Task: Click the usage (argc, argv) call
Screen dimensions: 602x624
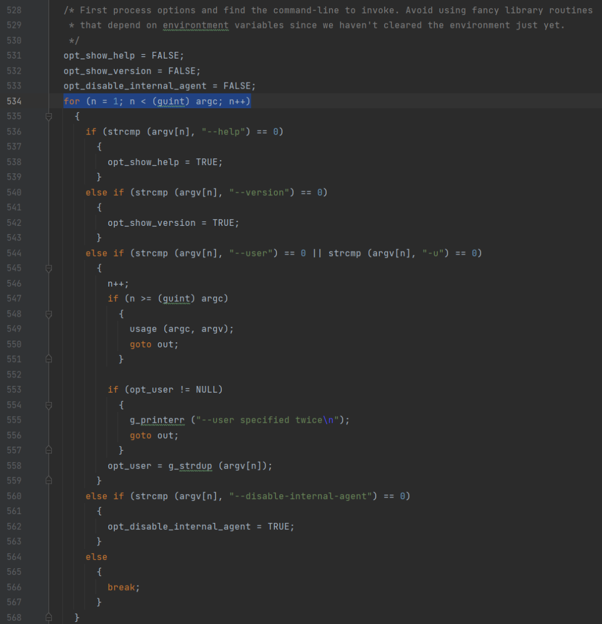Action: pos(181,329)
